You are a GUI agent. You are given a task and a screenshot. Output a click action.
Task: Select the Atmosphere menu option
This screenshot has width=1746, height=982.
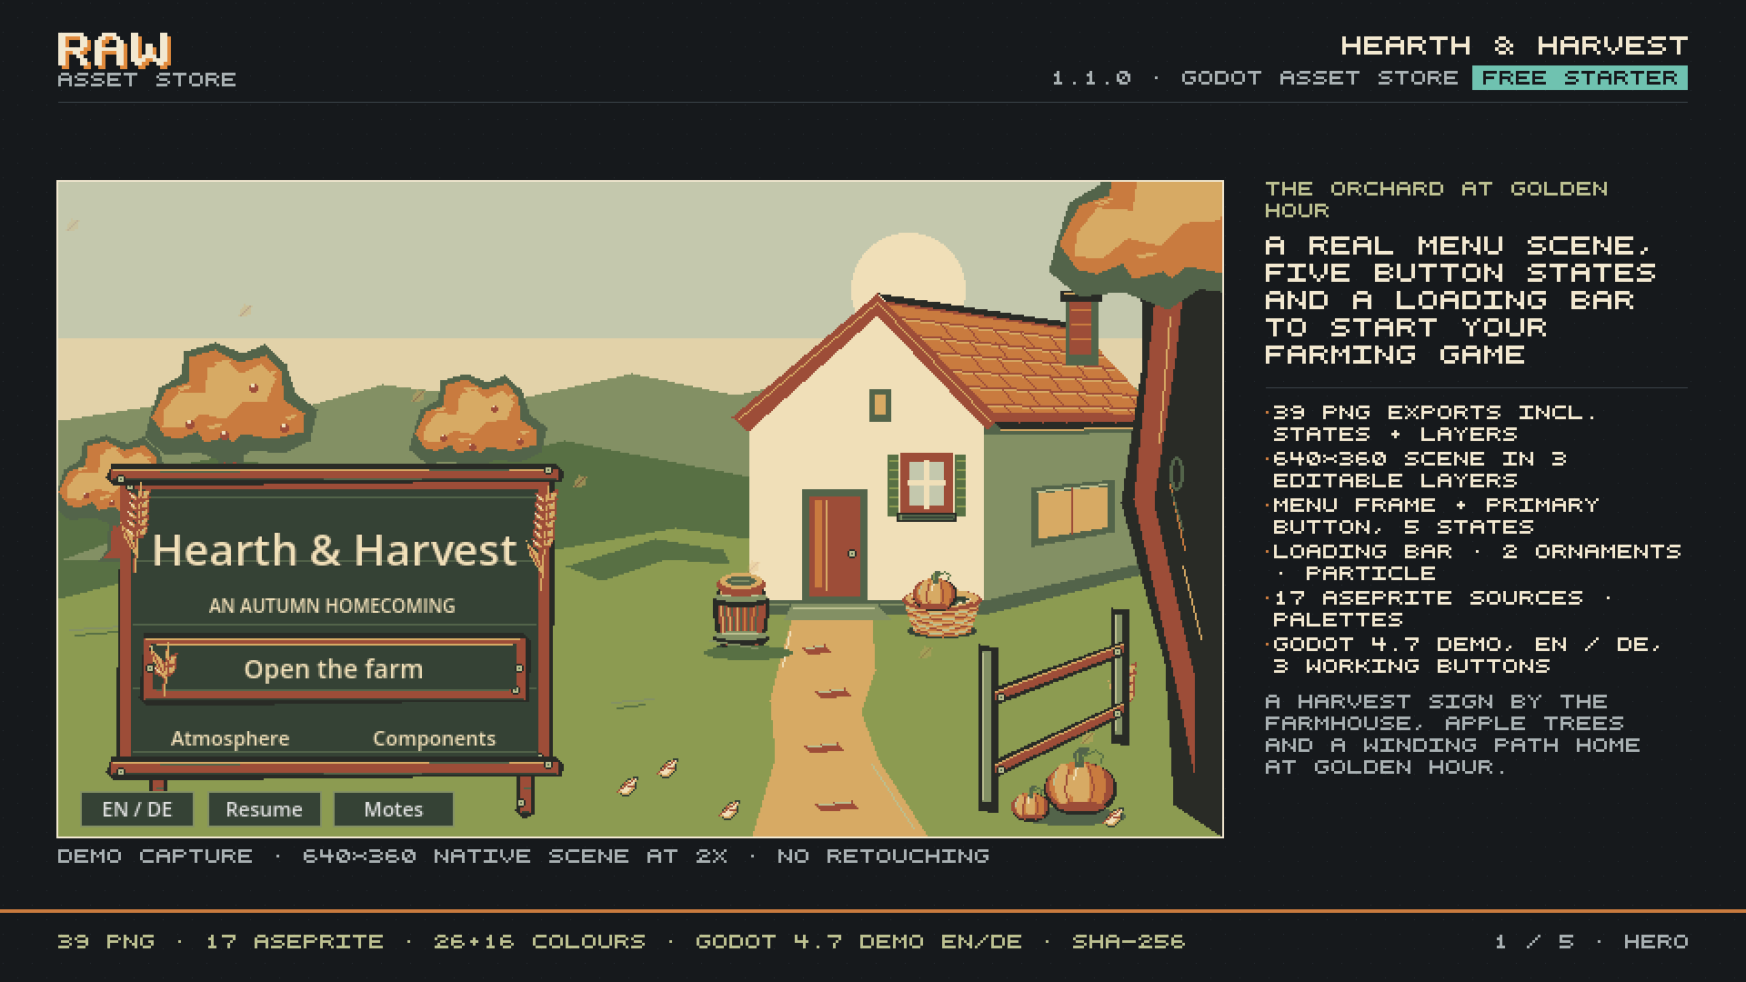(230, 738)
